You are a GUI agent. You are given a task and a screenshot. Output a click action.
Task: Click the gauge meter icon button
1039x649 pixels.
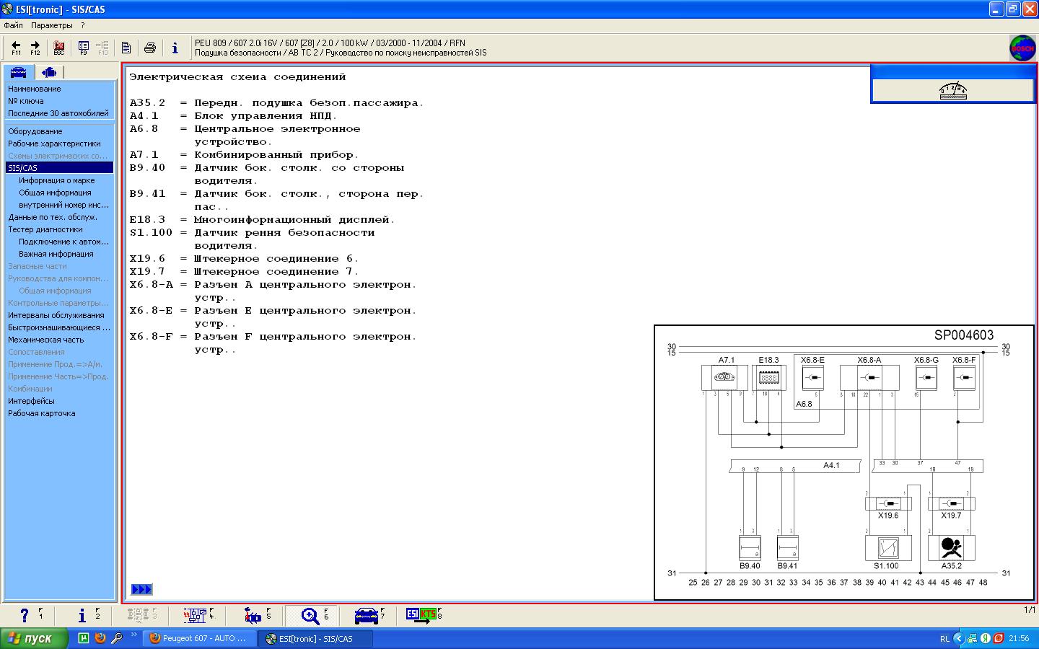tap(953, 91)
